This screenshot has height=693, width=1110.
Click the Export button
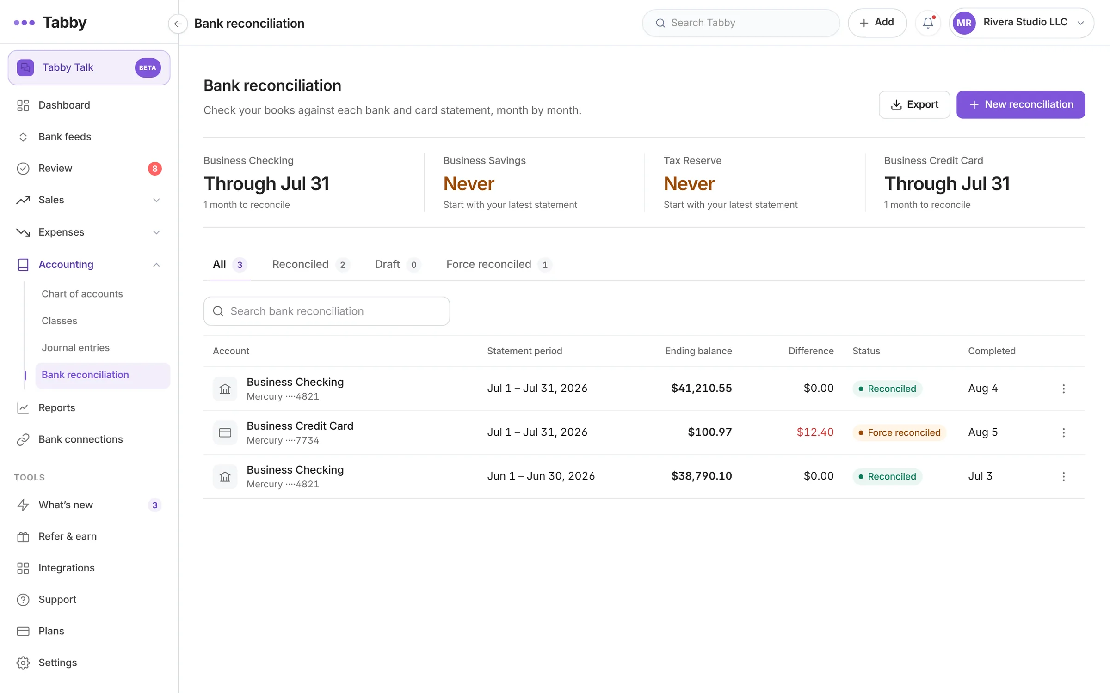(914, 105)
